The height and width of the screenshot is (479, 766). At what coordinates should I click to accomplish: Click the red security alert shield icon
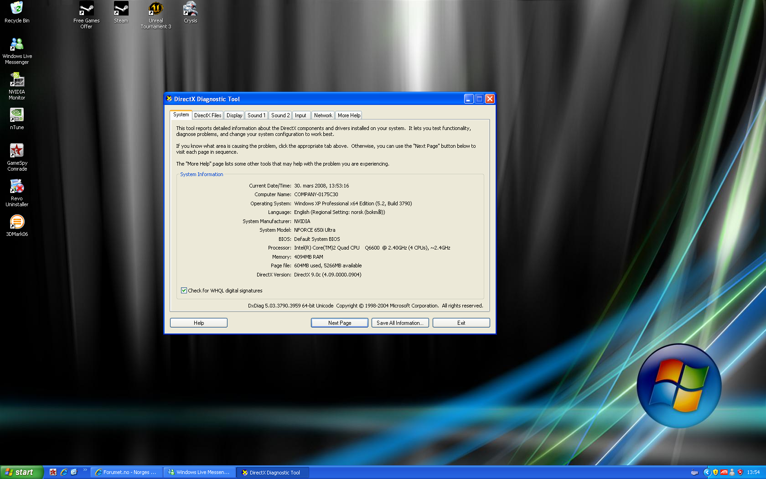(740, 472)
